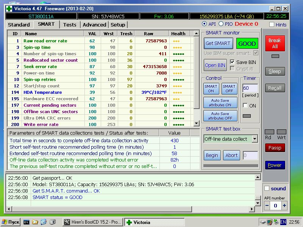Open Start menu Пуск button
Screen dimensions: 303x227
[11, 222]
